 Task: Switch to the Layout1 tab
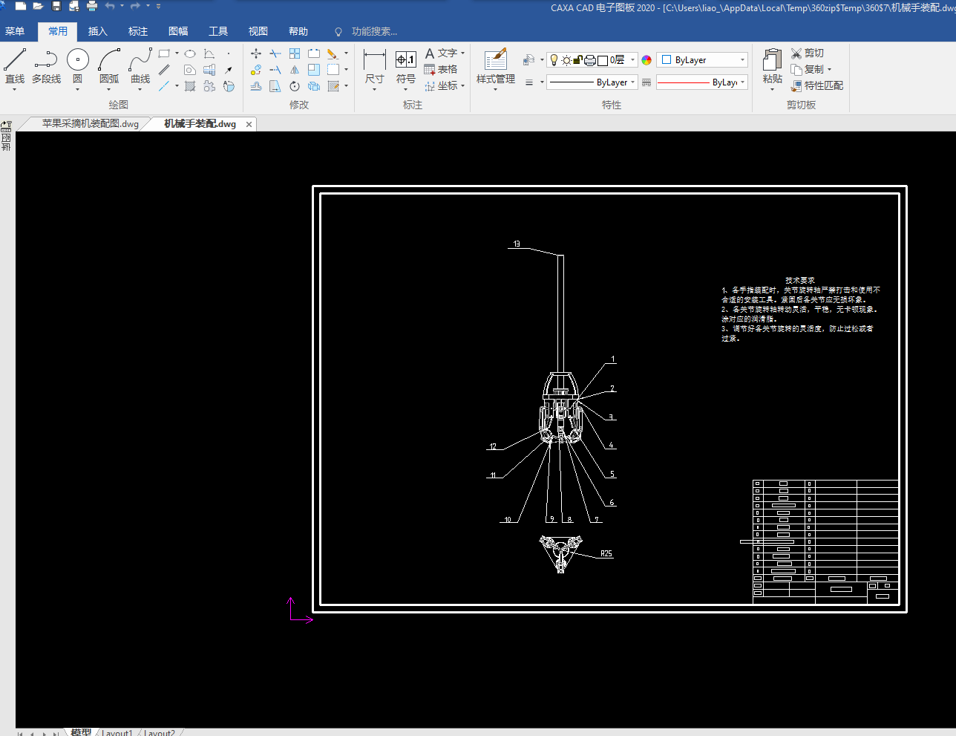[117, 732]
